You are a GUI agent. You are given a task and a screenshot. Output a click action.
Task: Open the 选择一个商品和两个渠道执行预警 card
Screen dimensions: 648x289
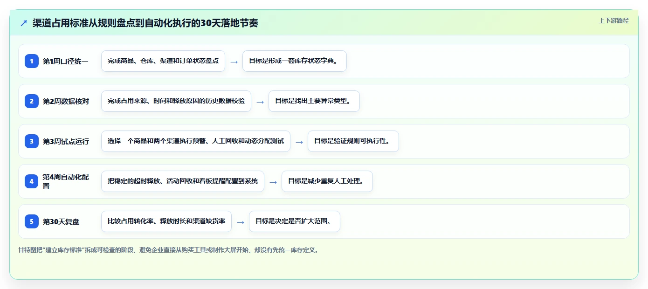pos(196,141)
